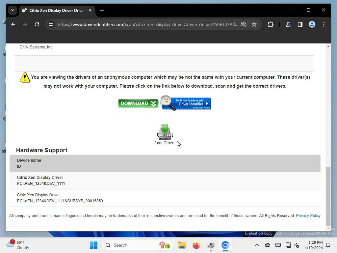
Task: Open a new browser tab
Action: pos(102,10)
